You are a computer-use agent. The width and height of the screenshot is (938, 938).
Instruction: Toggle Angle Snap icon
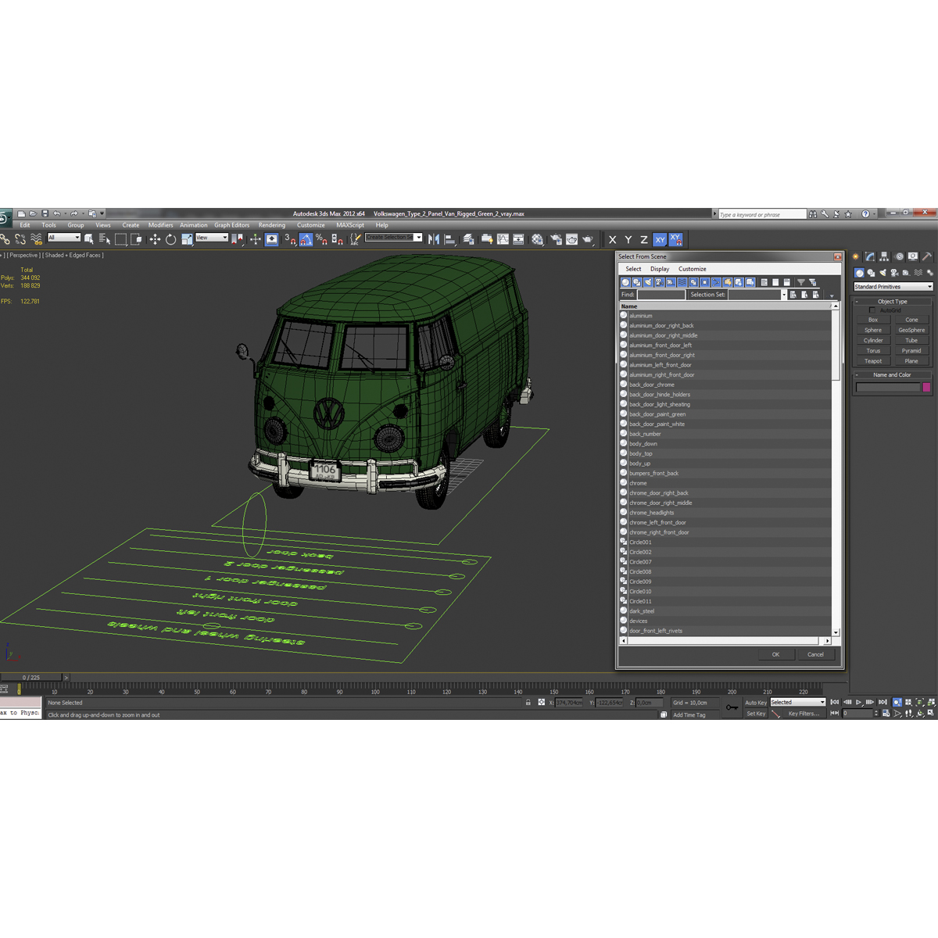306,239
